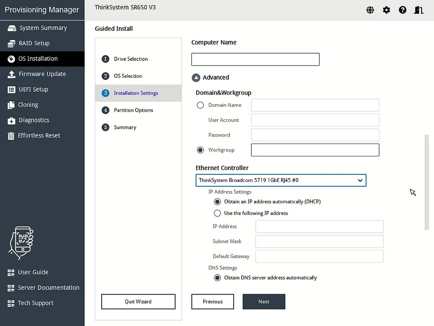
Task: Click the Provisioning Manager title
Action: pyautogui.click(x=42, y=10)
